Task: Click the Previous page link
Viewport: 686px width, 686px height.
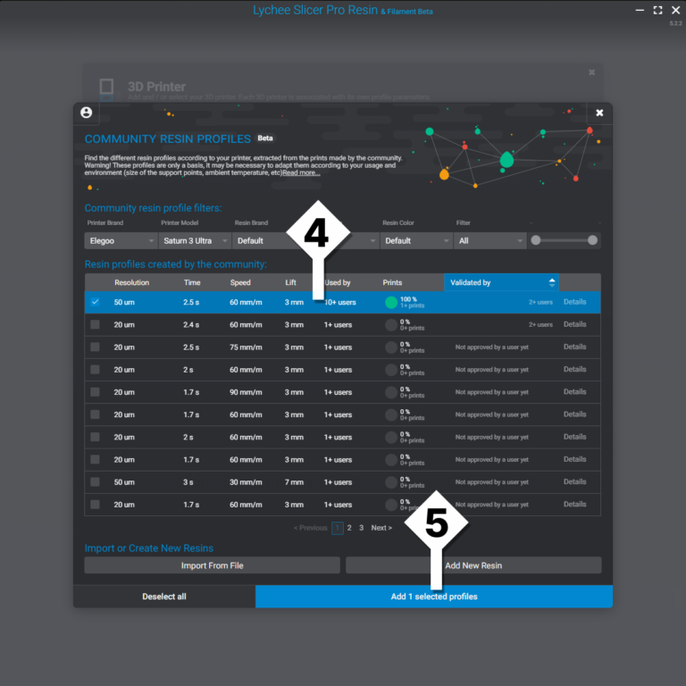Action: click(x=311, y=528)
